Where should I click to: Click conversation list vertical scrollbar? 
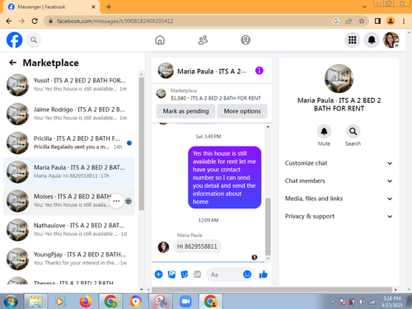[x=142, y=143]
